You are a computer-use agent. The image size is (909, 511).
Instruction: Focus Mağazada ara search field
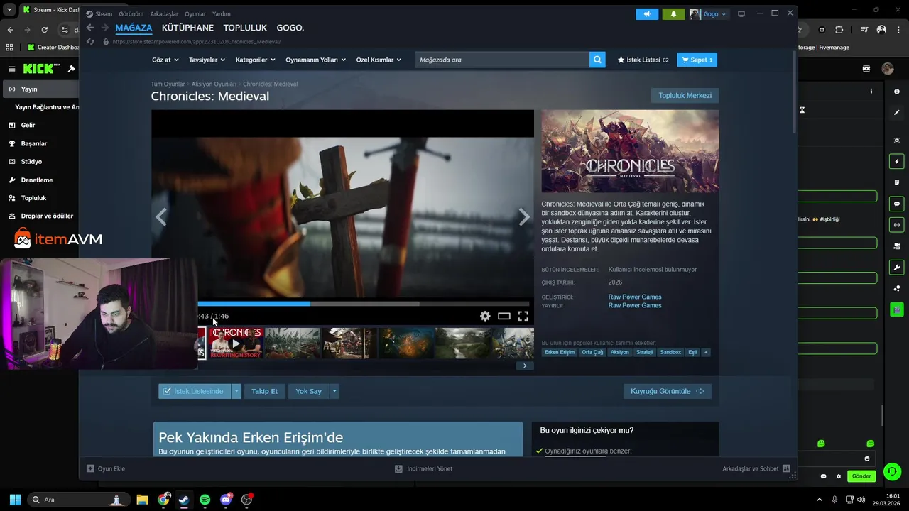pyautogui.click(x=501, y=60)
